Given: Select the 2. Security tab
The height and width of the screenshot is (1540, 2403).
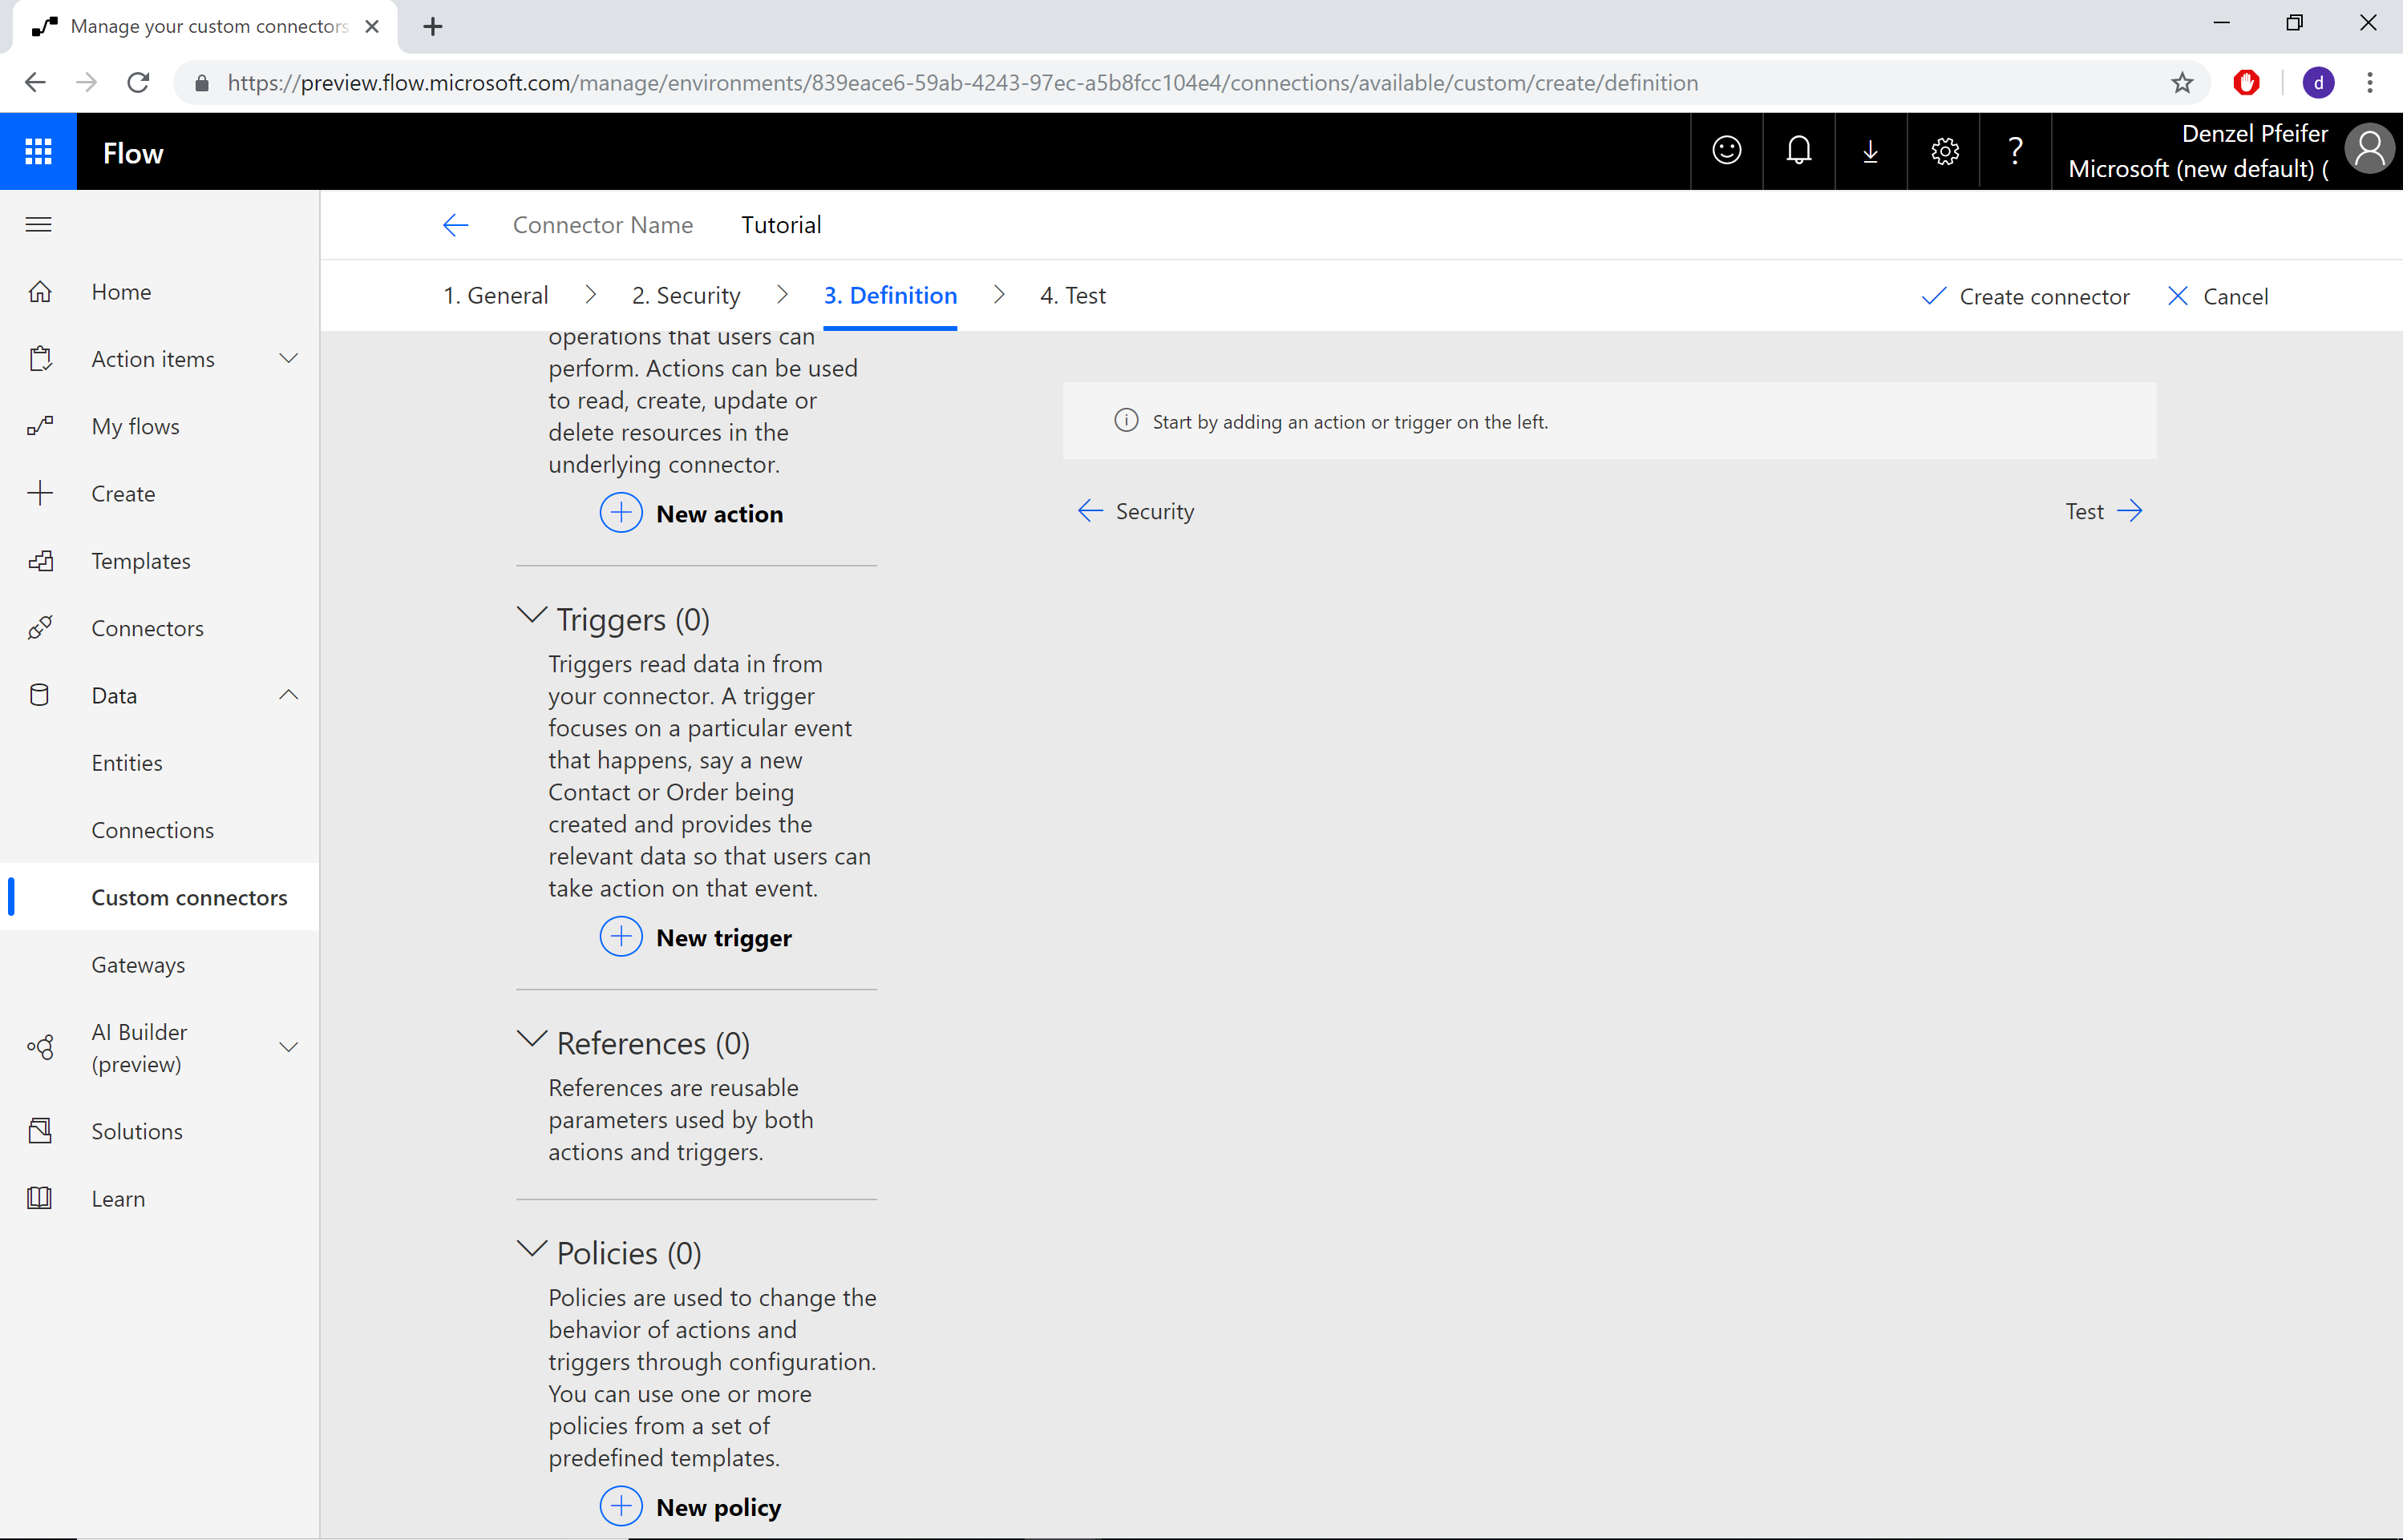Looking at the screenshot, I should pyautogui.click(x=686, y=294).
